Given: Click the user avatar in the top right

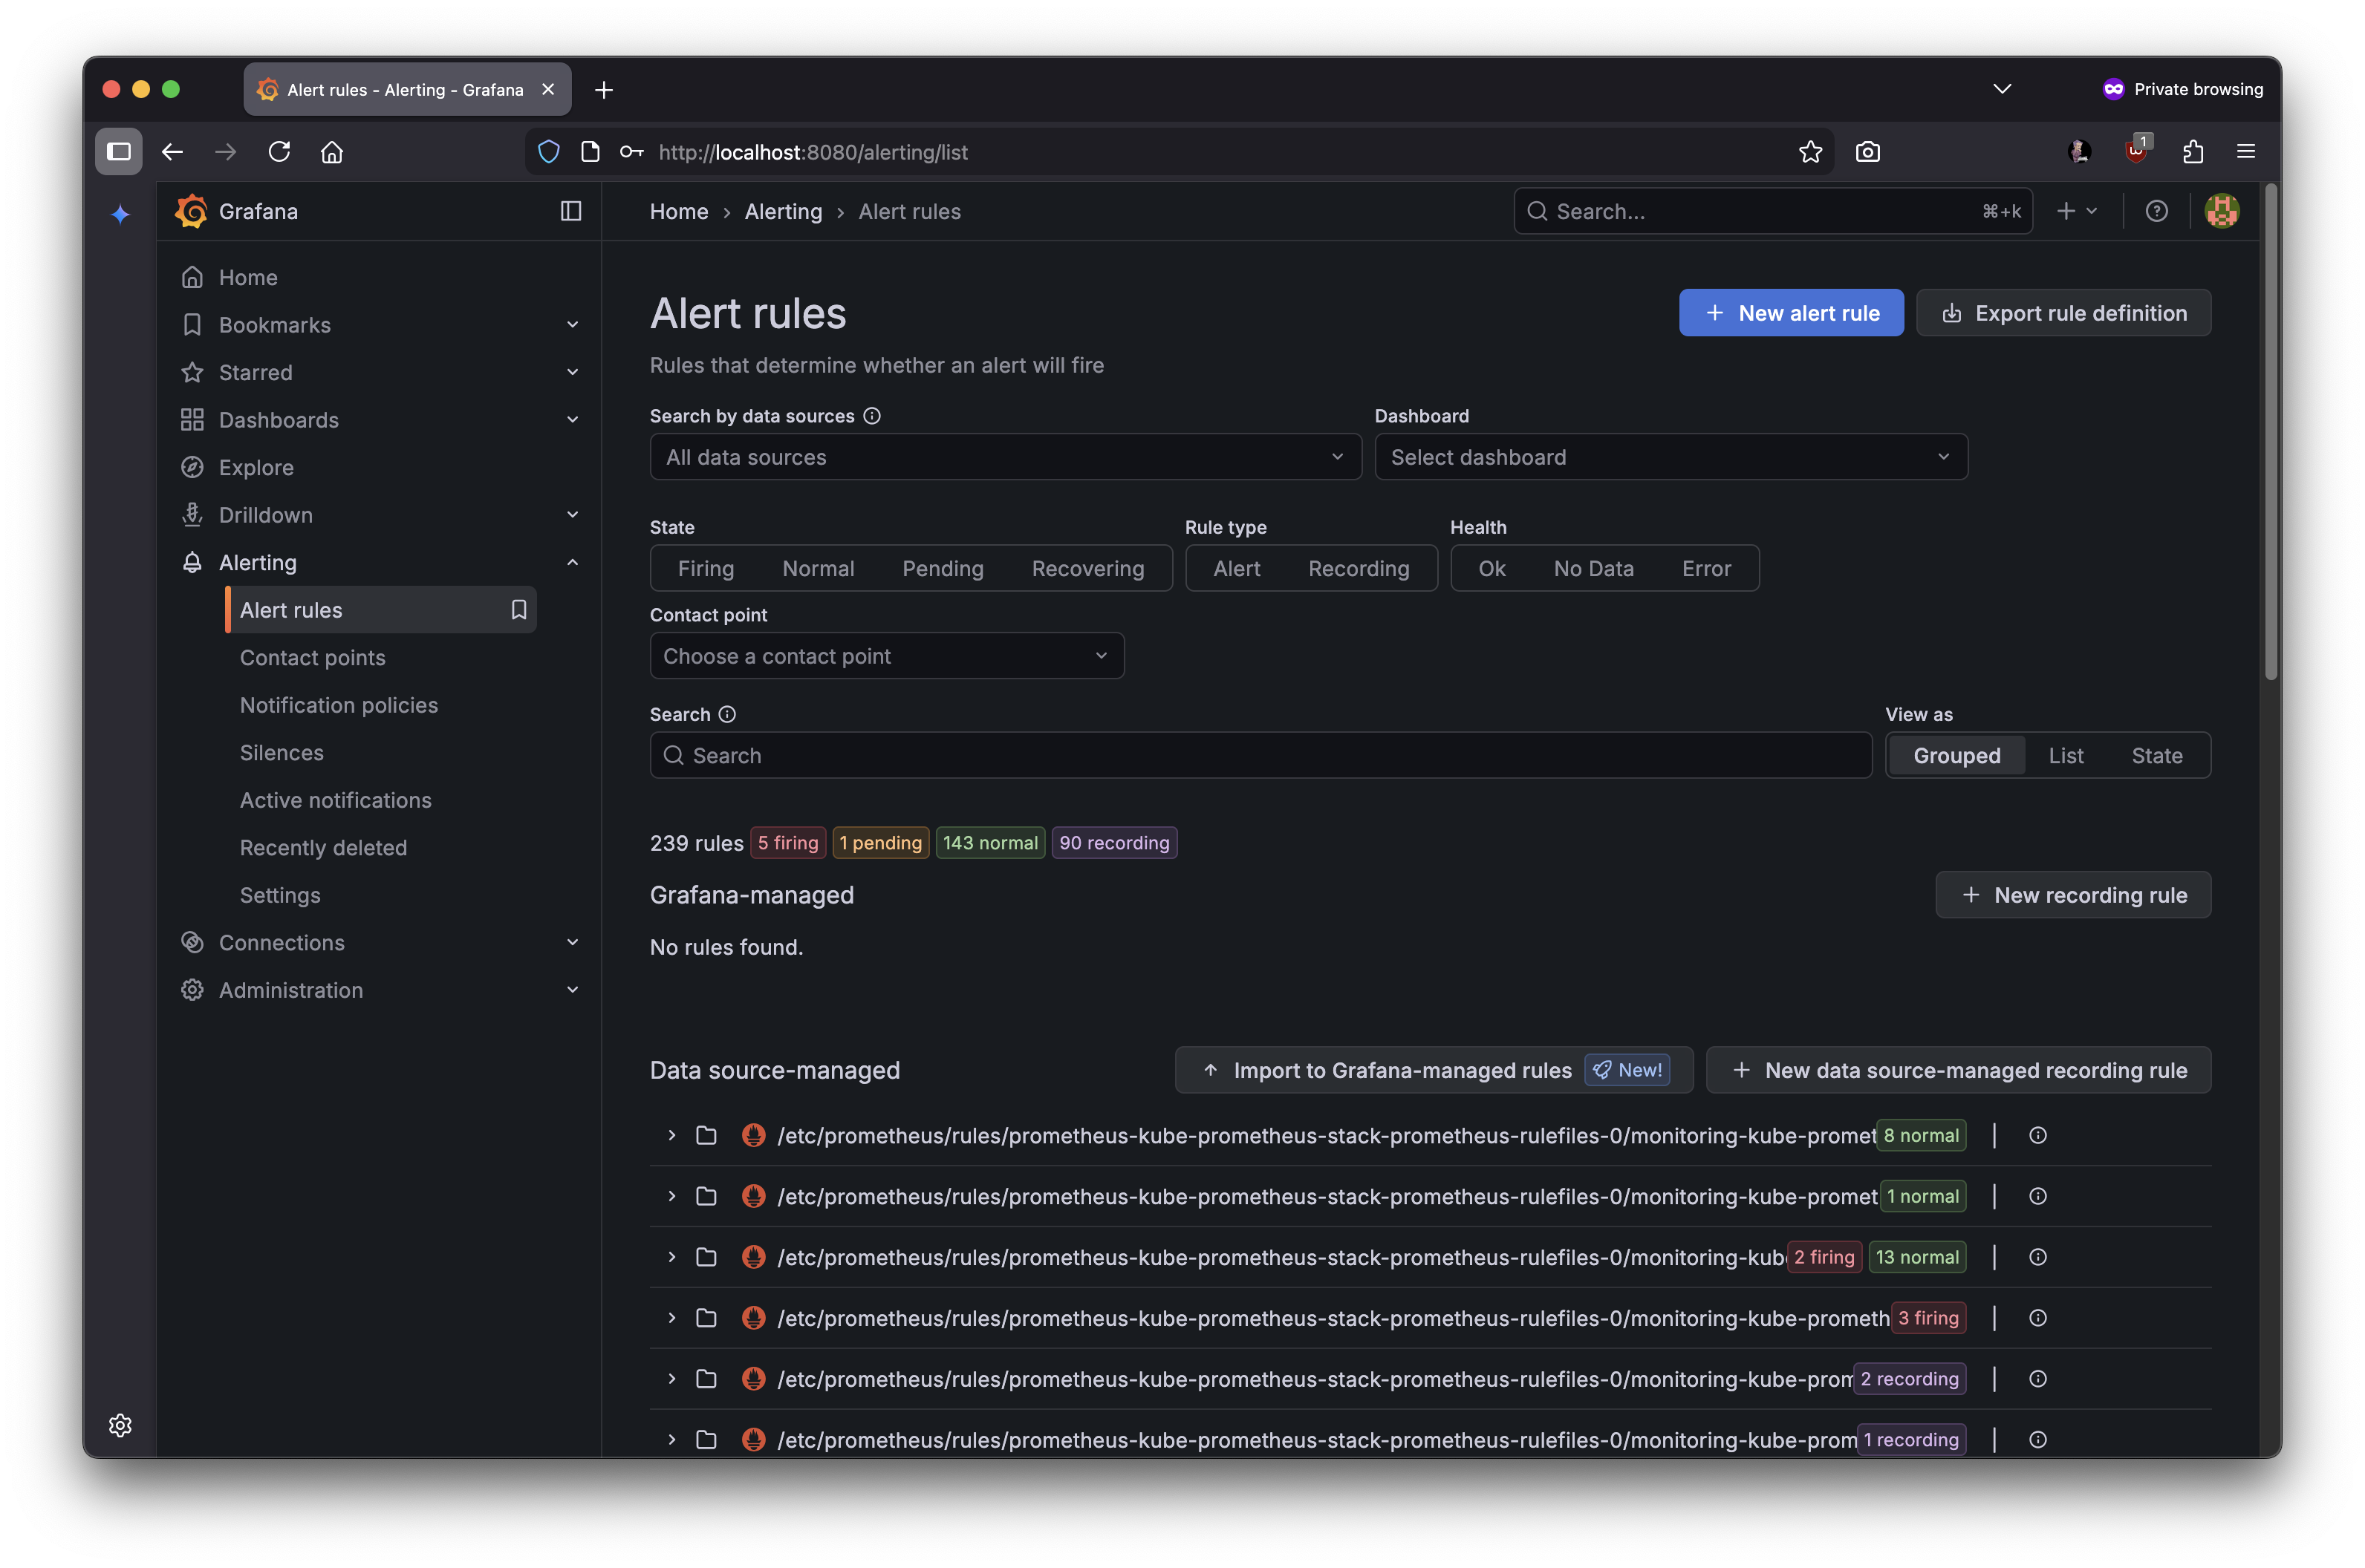Looking at the screenshot, I should pyautogui.click(x=2221, y=211).
